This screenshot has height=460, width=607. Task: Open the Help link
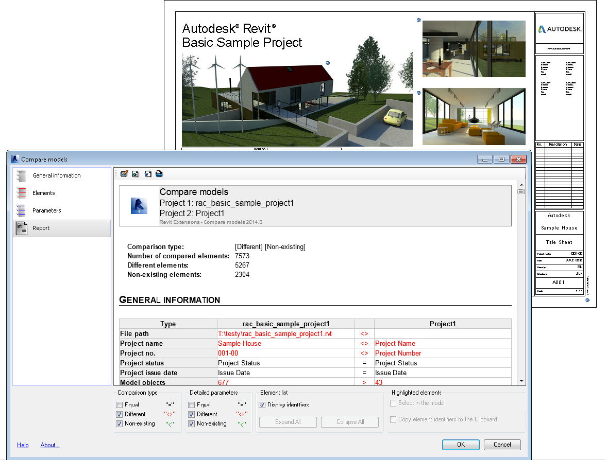(x=23, y=445)
